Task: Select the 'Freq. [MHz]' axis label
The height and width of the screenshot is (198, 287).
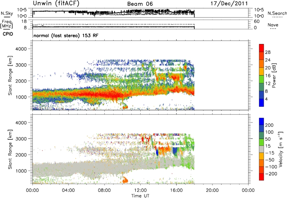Action: point(6,24)
